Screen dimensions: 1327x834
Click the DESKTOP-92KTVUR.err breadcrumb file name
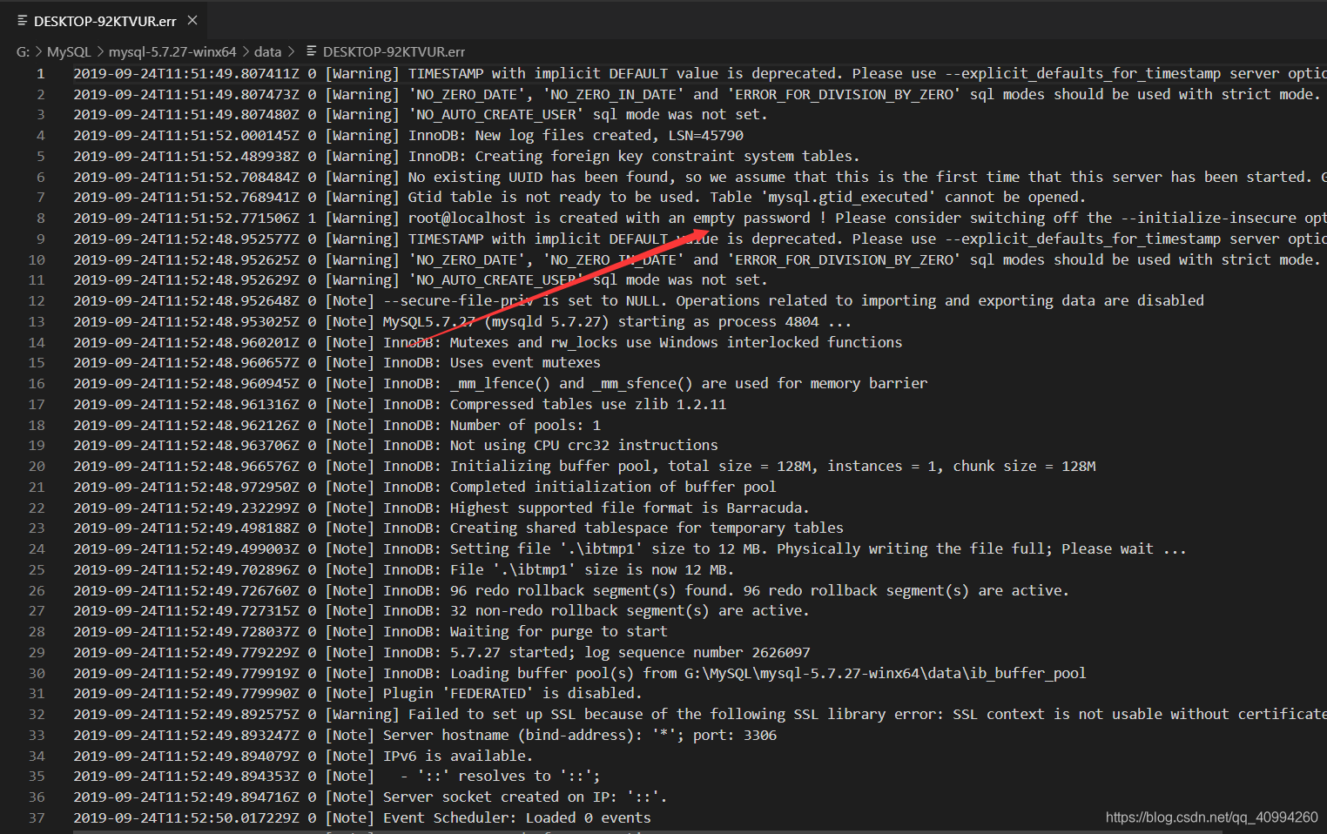tap(394, 51)
